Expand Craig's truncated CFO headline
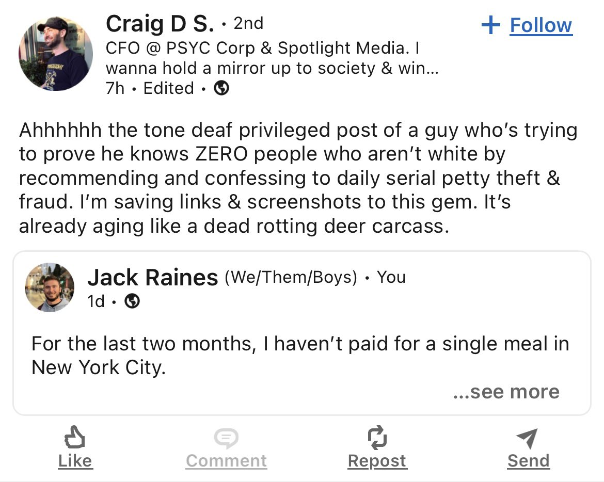This screenshot has width=604, height=482. (x=272, y=58)
